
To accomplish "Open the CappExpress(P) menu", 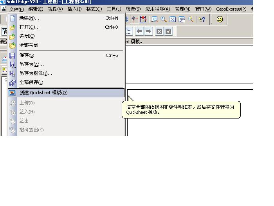I will (x=231, y=9).
